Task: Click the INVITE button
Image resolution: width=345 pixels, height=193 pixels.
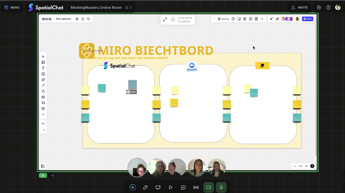Action: 300,8
